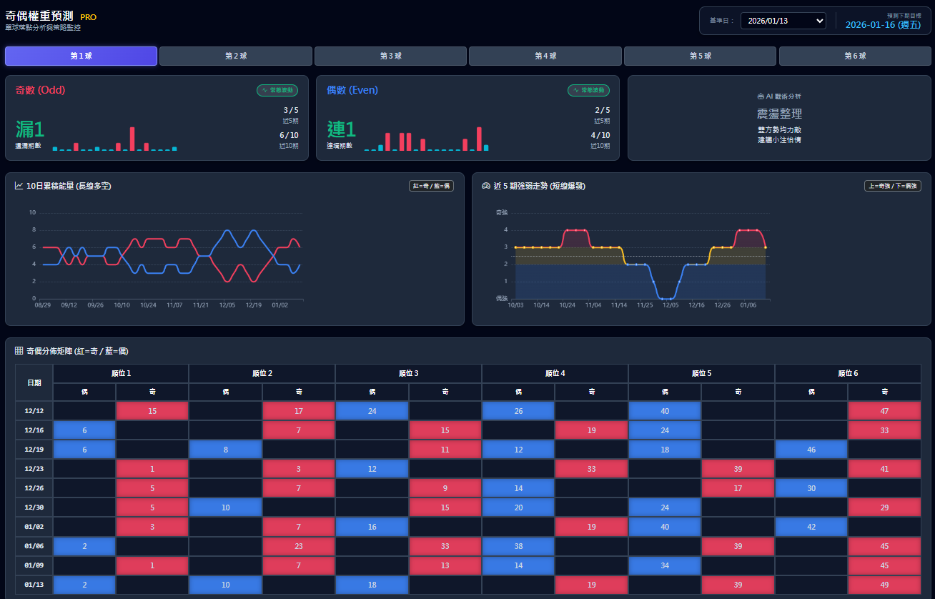Click the 順位 1 column header

click(x=121, y=373)
